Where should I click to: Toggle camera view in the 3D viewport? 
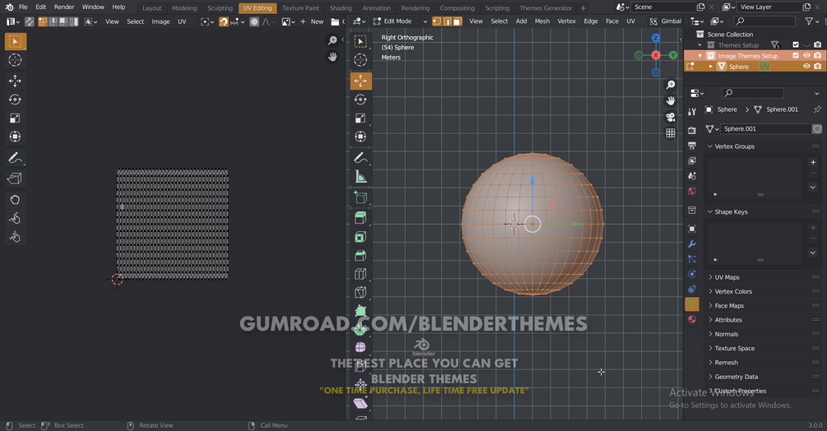click(x=671, y=117)
